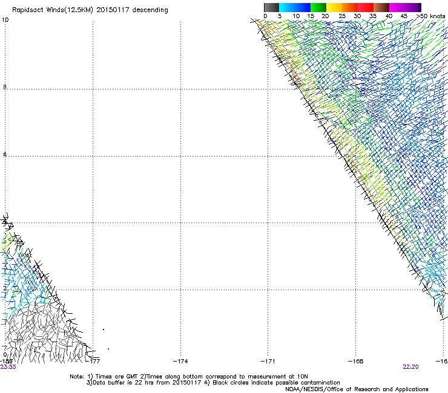Click the '45' legend label
The height and width of the screenshot is (393, 448).
click(x=404, y=16)
